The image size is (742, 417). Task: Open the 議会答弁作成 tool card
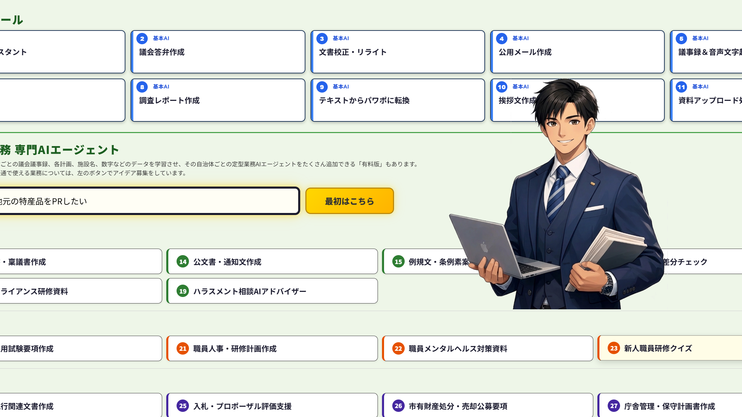click(x=218, y=52)
